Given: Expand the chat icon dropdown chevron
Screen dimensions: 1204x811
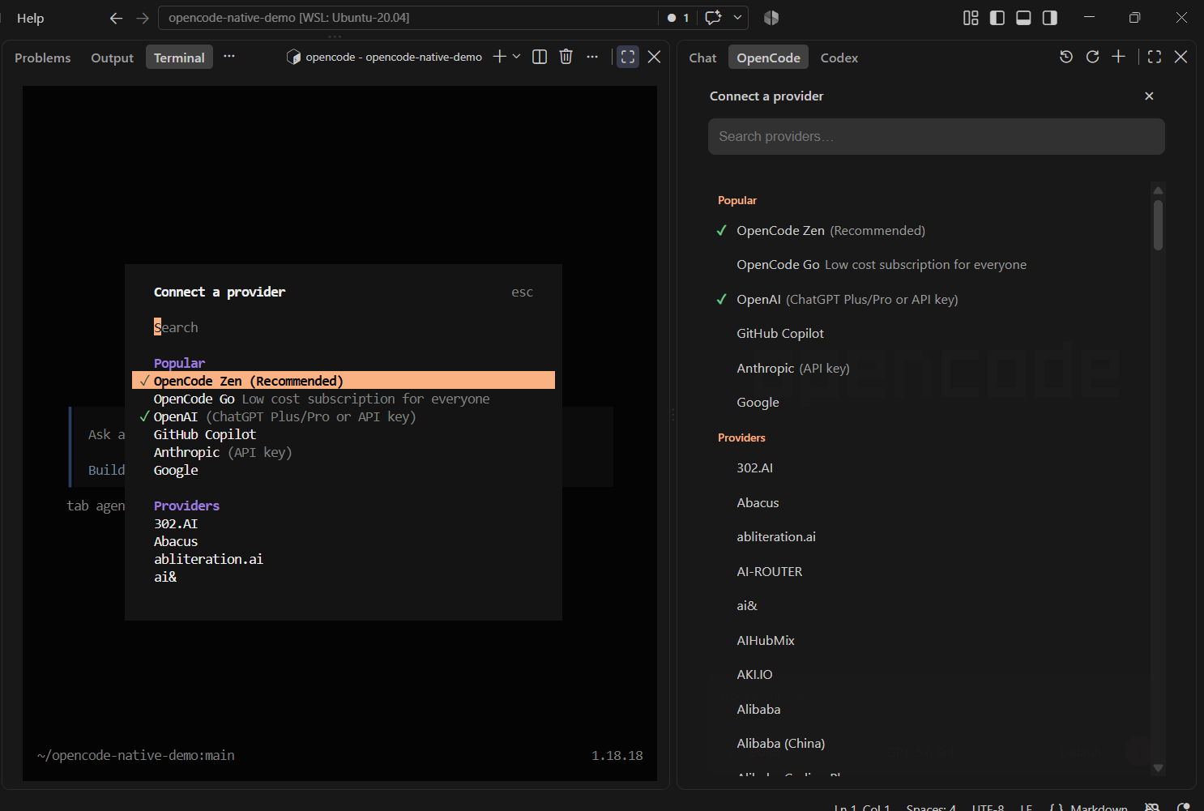Looking at the screenshot, I should point(737,18).
